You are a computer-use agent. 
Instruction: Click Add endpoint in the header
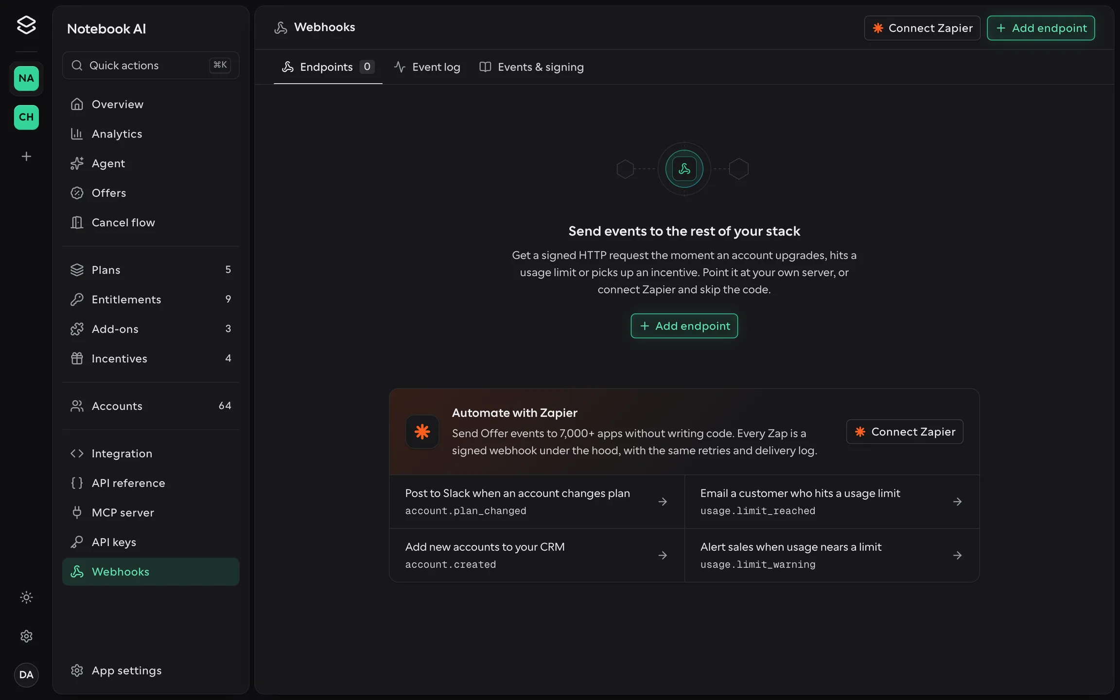tap(1041, 28)
